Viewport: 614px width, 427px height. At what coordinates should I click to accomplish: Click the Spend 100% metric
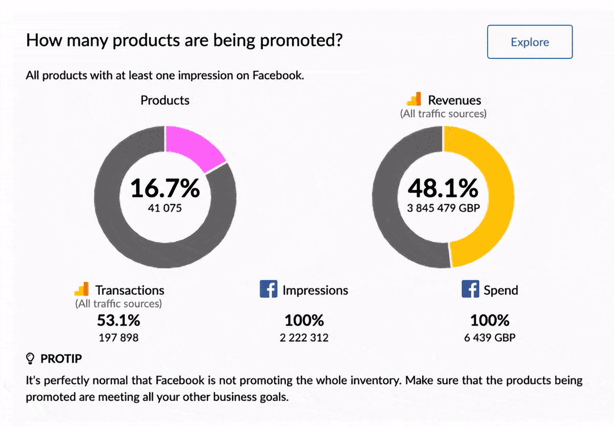point(490,321)
